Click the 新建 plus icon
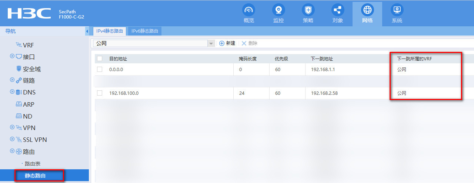 click(222, 43)
